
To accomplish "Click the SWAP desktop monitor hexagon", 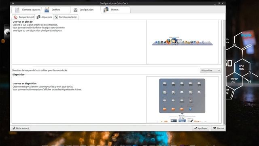I will (234, 81).
